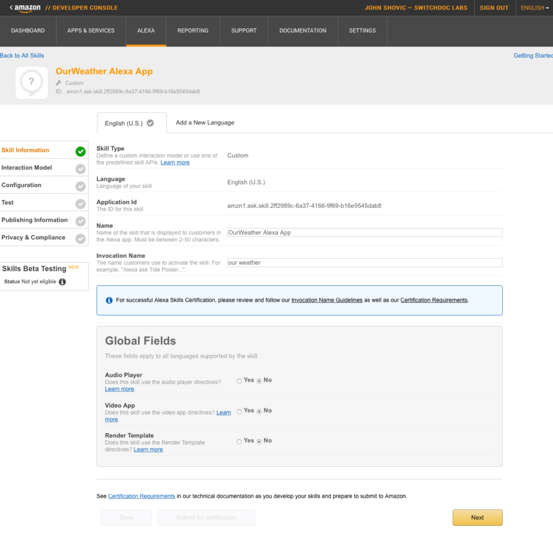Click Getting Started link
Viewport: 553px width, 535px height.
pyautogui.click(x=533, y=56)
